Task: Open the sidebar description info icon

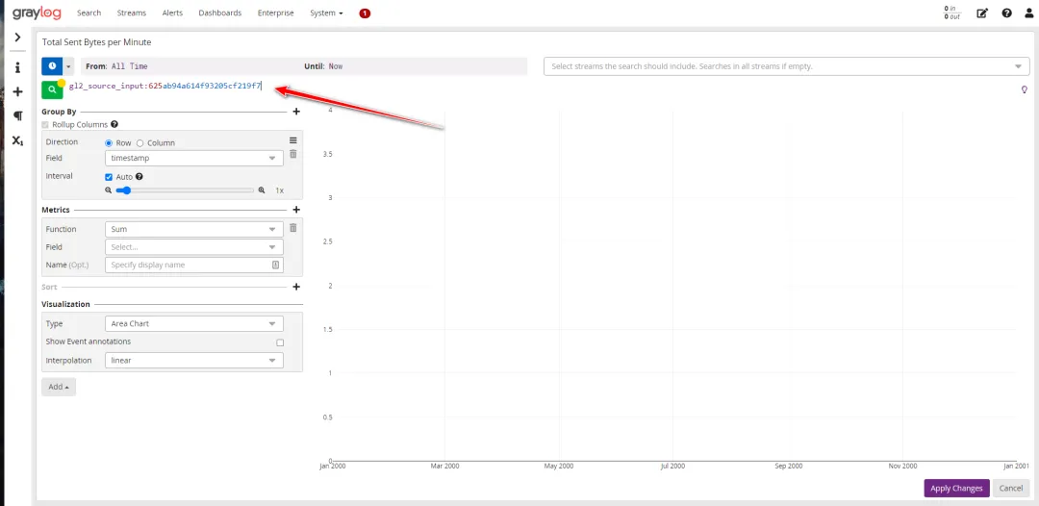Action: [18, 67]
